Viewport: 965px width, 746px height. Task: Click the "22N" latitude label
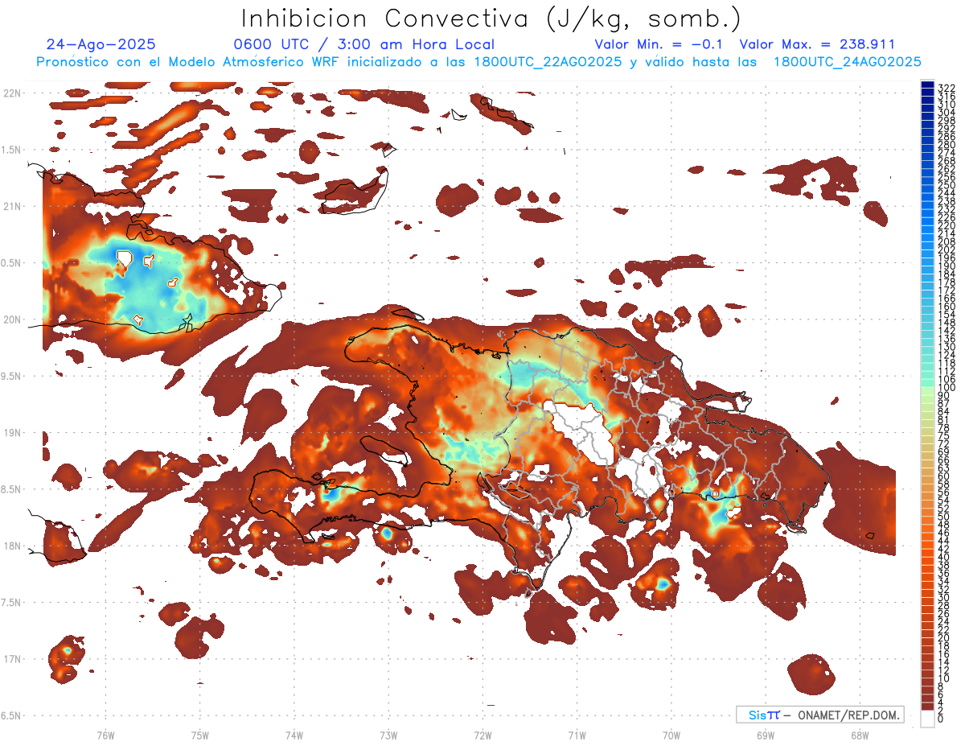tap(11, 93)
